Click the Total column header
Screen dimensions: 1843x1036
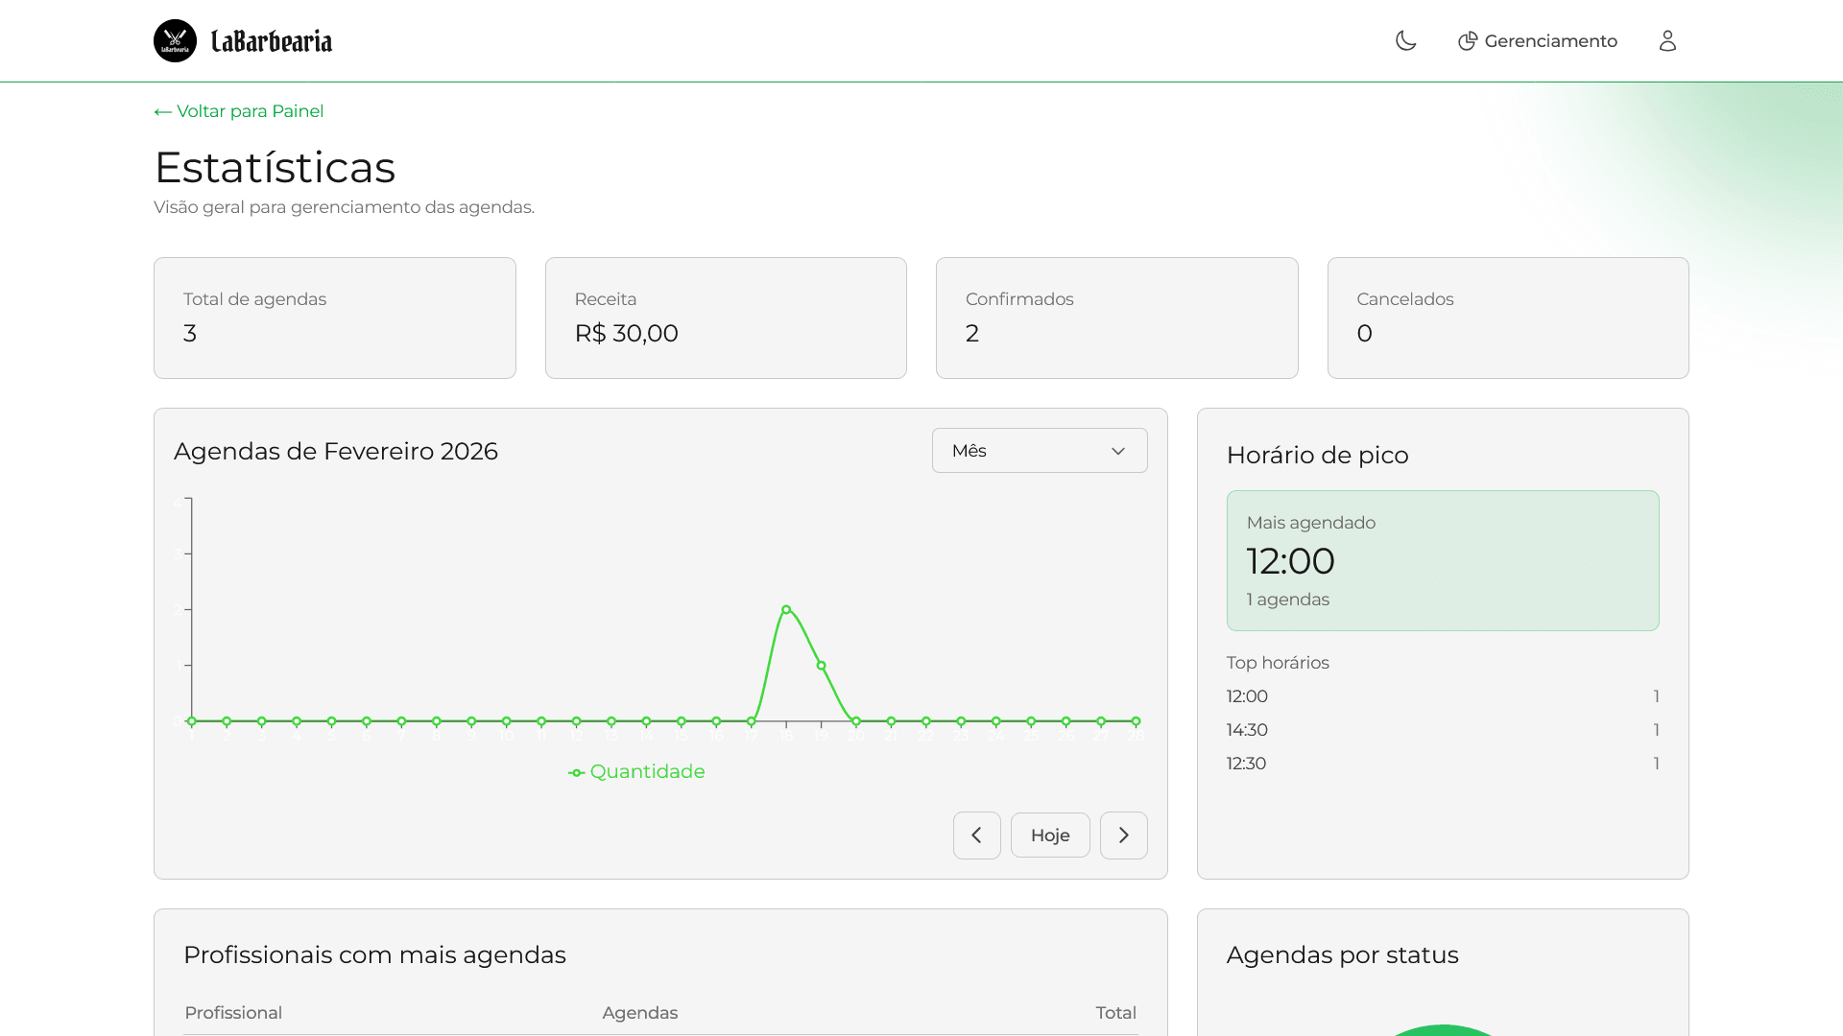click(x=1116, y=1013)
